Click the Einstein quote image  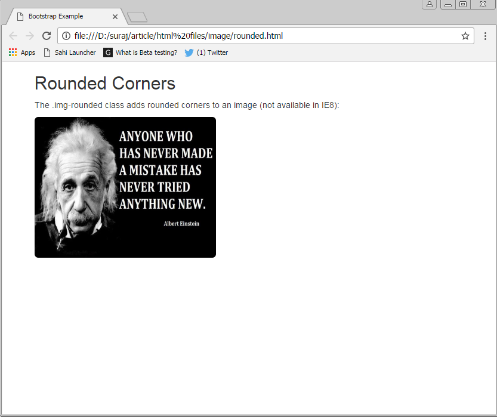tap(125, 187)
